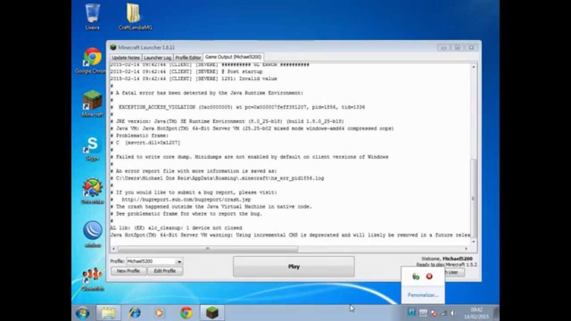Click the 'crash happened outside' log line
Viewport: 571px width, 321px height.
click(x=211, y=206)
